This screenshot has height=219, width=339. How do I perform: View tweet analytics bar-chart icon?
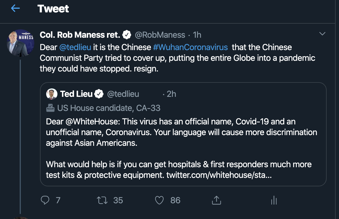(x=274, y=200)
